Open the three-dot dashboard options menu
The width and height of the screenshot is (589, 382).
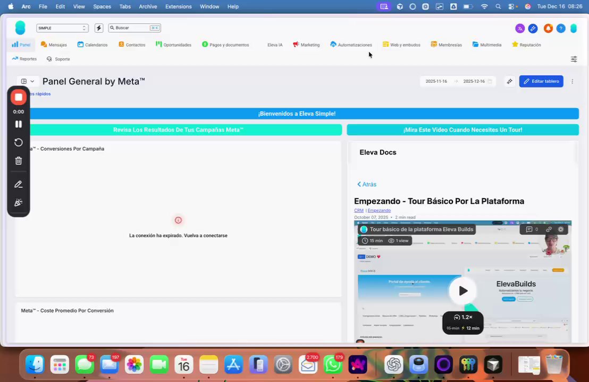tap(573, 81)
